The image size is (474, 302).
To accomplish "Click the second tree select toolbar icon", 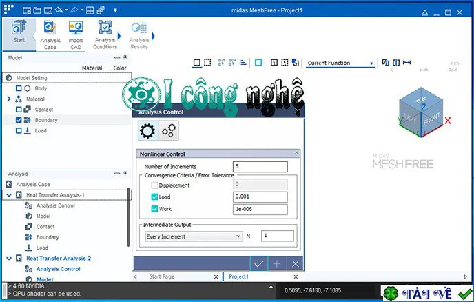I will [x=232, y=62].
